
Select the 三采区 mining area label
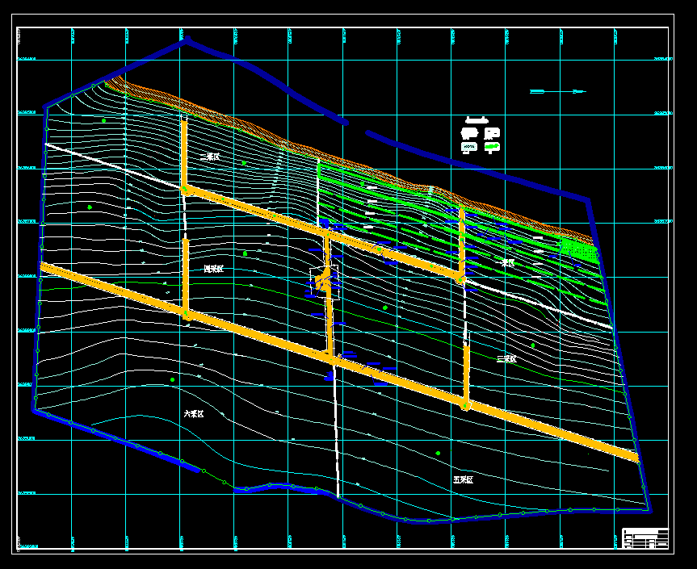point(506,359)
